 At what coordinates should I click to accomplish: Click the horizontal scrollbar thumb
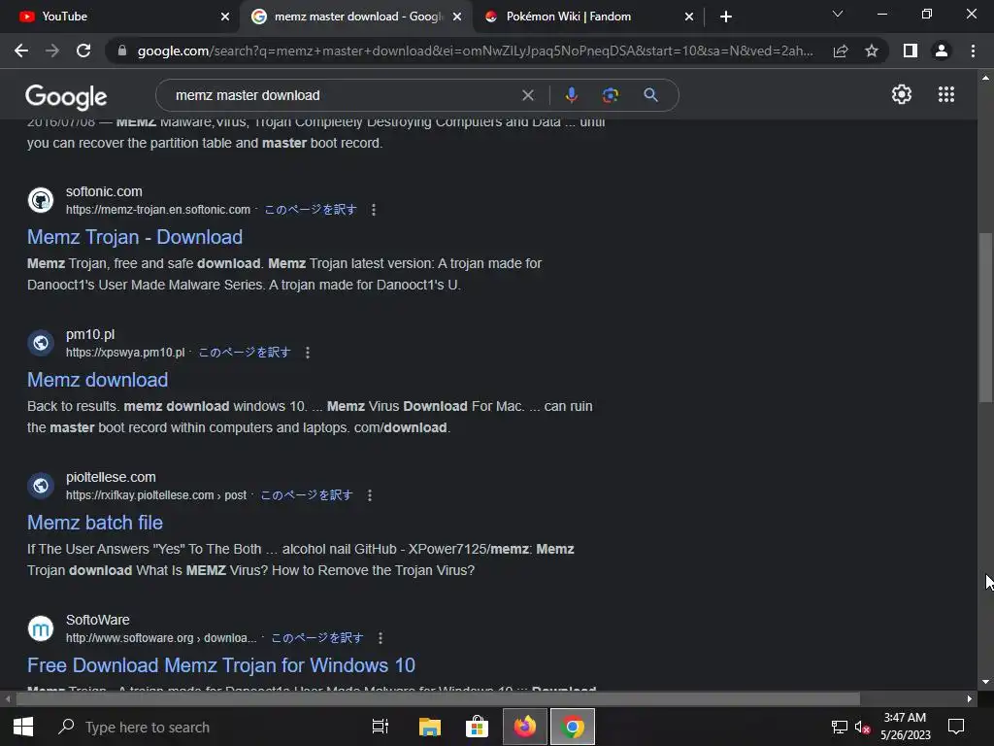click(x=438, y=699)
